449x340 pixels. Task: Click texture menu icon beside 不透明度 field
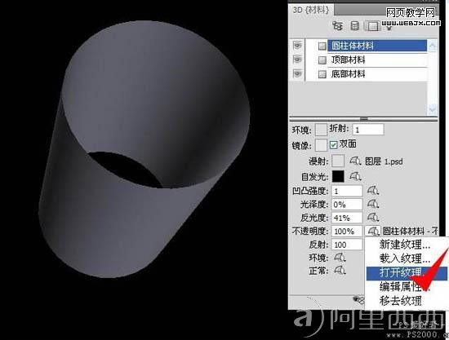click(x=373, y=231)
